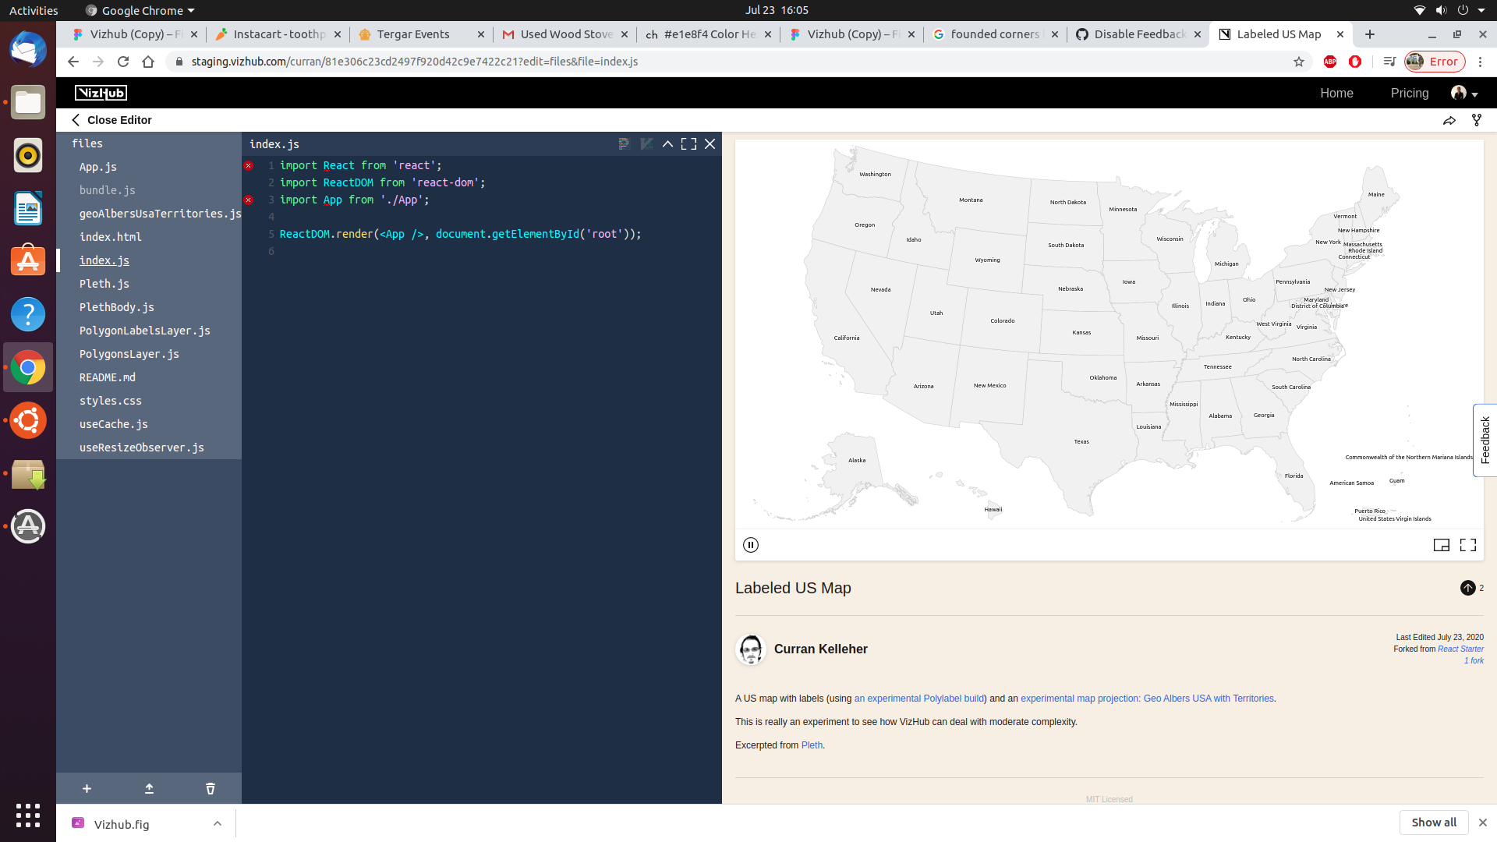The image size is (1497, 842).
Task: Open the Pricing page
Action: (x=1409, y=93)
